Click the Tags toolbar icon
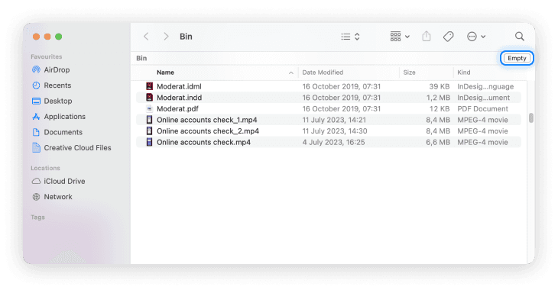This screenshot has height=290, width=558. coord(449,37)
